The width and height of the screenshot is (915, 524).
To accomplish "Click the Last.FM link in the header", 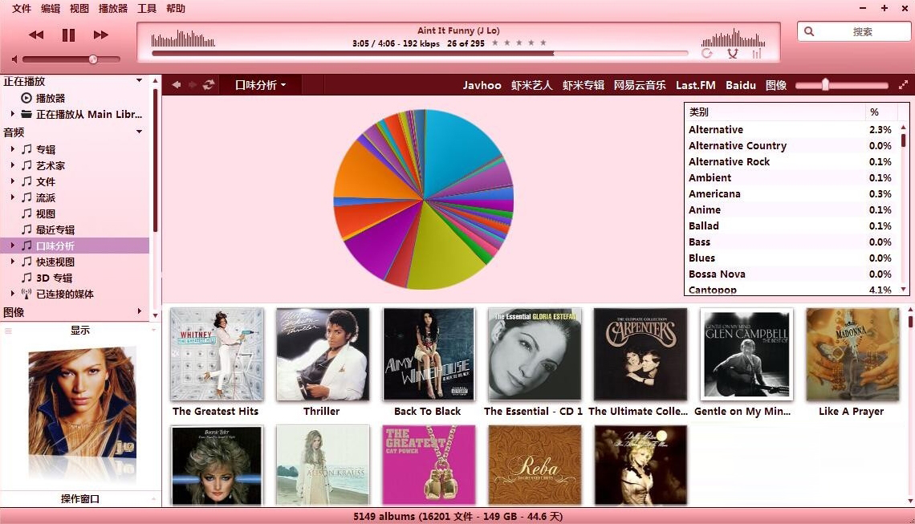I will 695,84.
